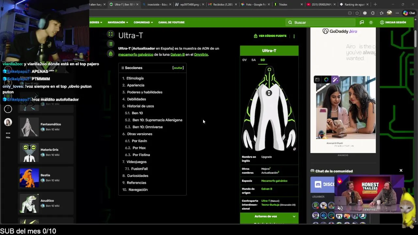The width and height of the screenshot is (418, 235).
Task: Click the round avatar above Más
Action: (x=8, y=122)
